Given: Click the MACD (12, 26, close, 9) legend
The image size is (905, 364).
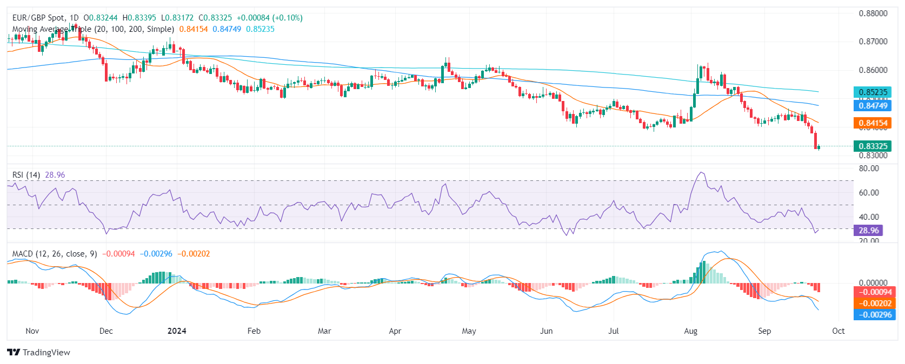Looking at the screenshot, I should [55, 254].
